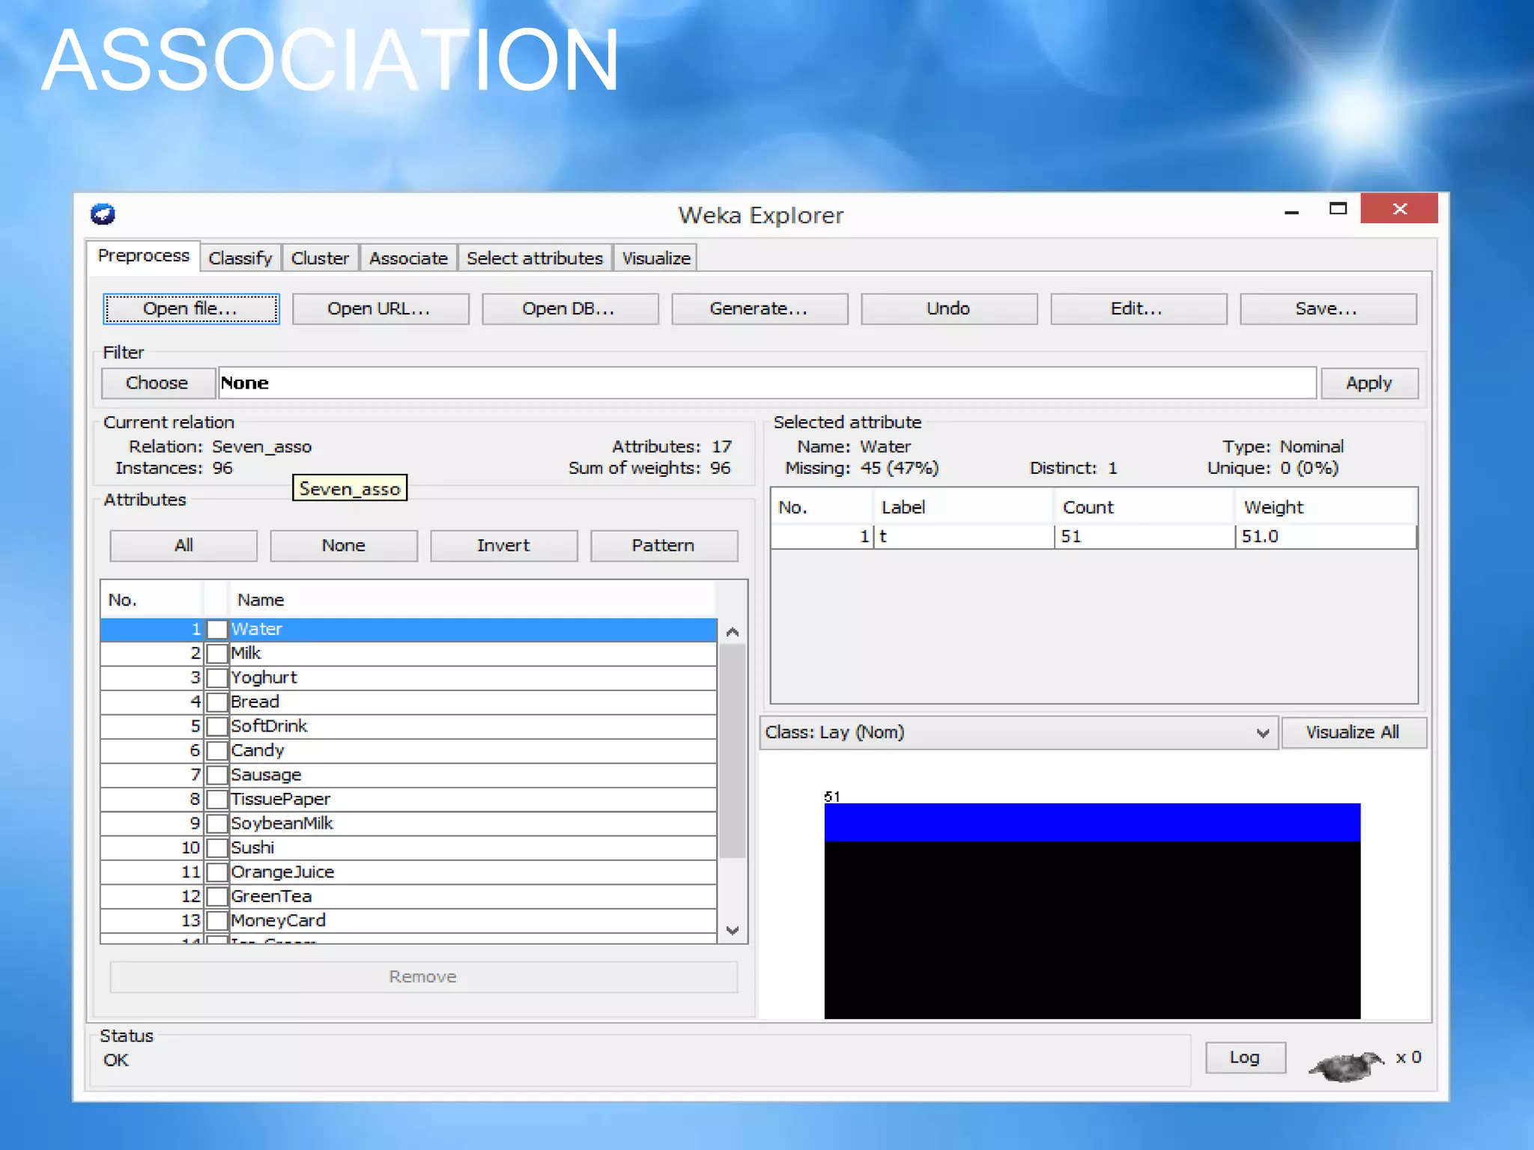Close the Weka Explorer window
This screenshot has width=1534, height=1150.
pyautogui.click(x=1398, y=209)
